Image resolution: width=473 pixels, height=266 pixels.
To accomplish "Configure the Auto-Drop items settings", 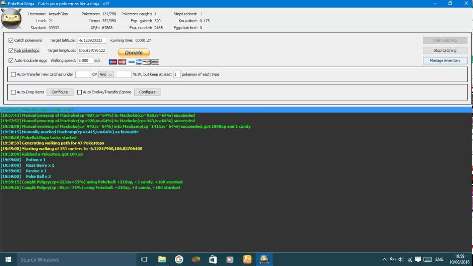I will 59,92.
